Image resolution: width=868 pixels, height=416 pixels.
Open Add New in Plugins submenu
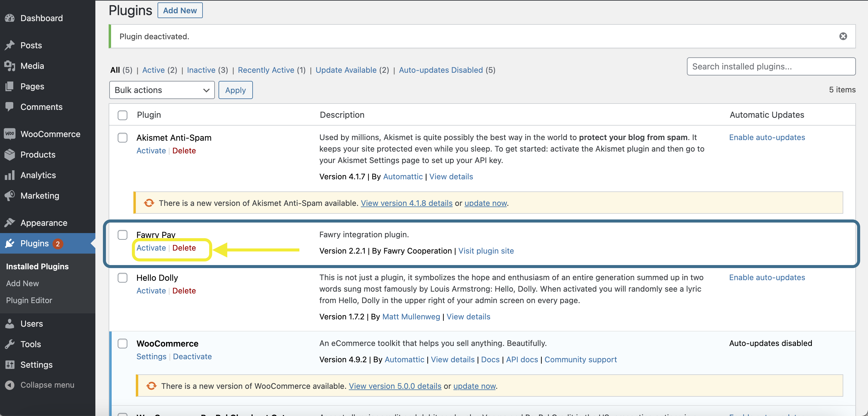click(22, 283)
